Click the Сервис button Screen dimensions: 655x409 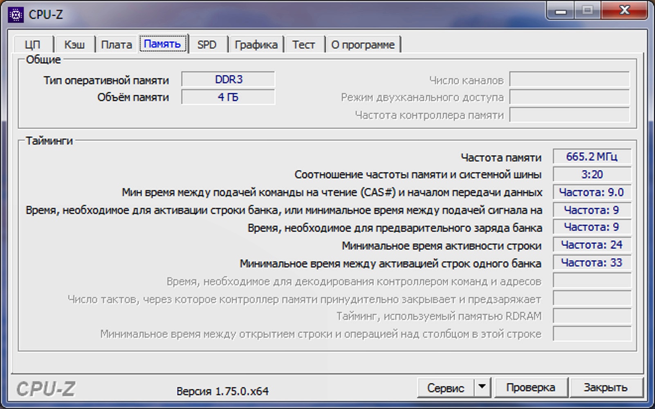coord(446,387)
